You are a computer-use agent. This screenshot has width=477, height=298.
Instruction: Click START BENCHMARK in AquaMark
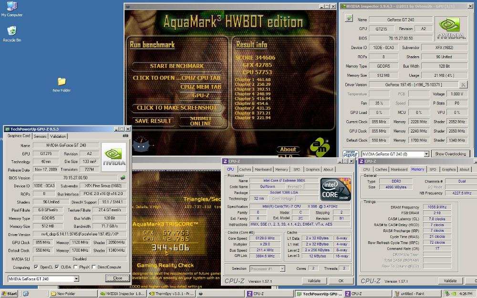[x=177, y=66]
